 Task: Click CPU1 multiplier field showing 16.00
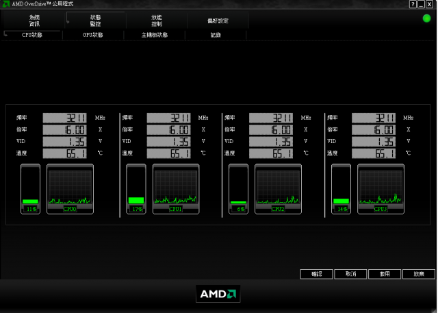tap(169, 129)
